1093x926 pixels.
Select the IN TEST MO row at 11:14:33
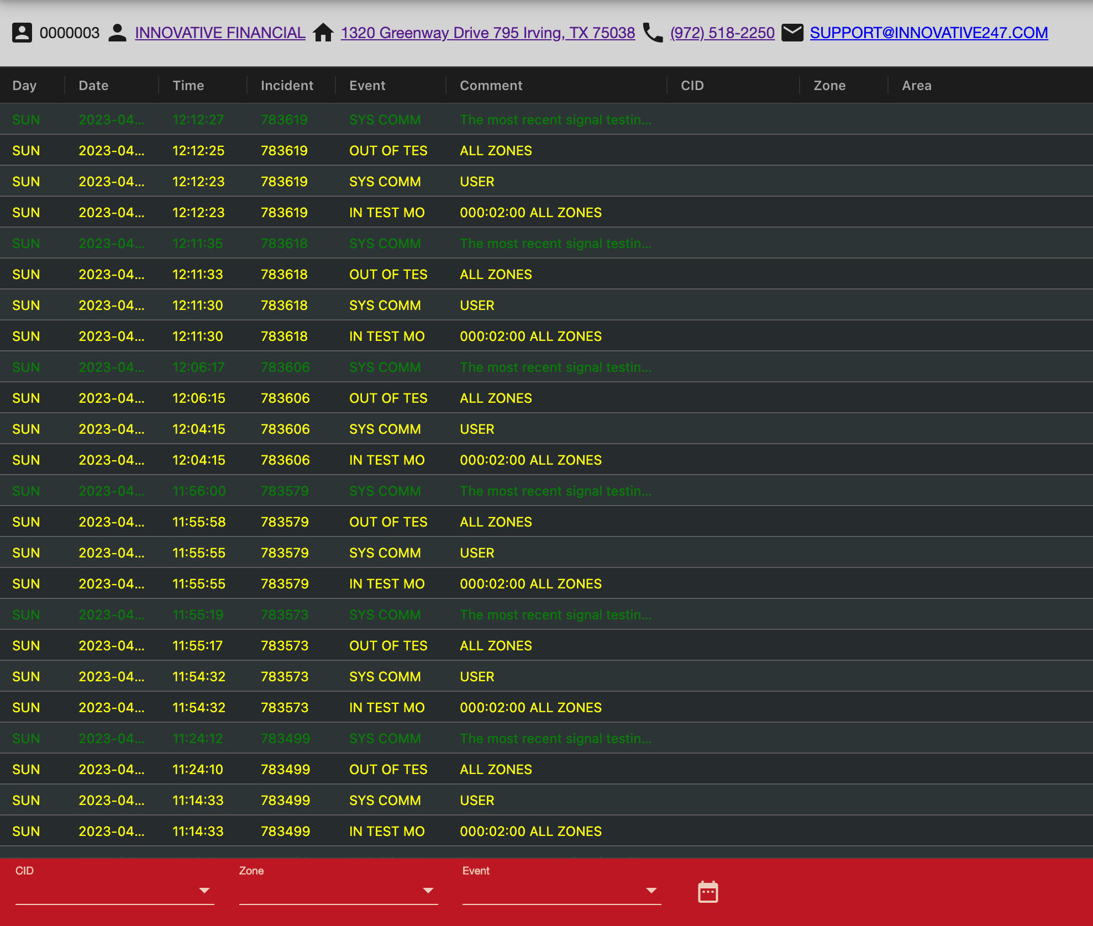coord(546,831)
